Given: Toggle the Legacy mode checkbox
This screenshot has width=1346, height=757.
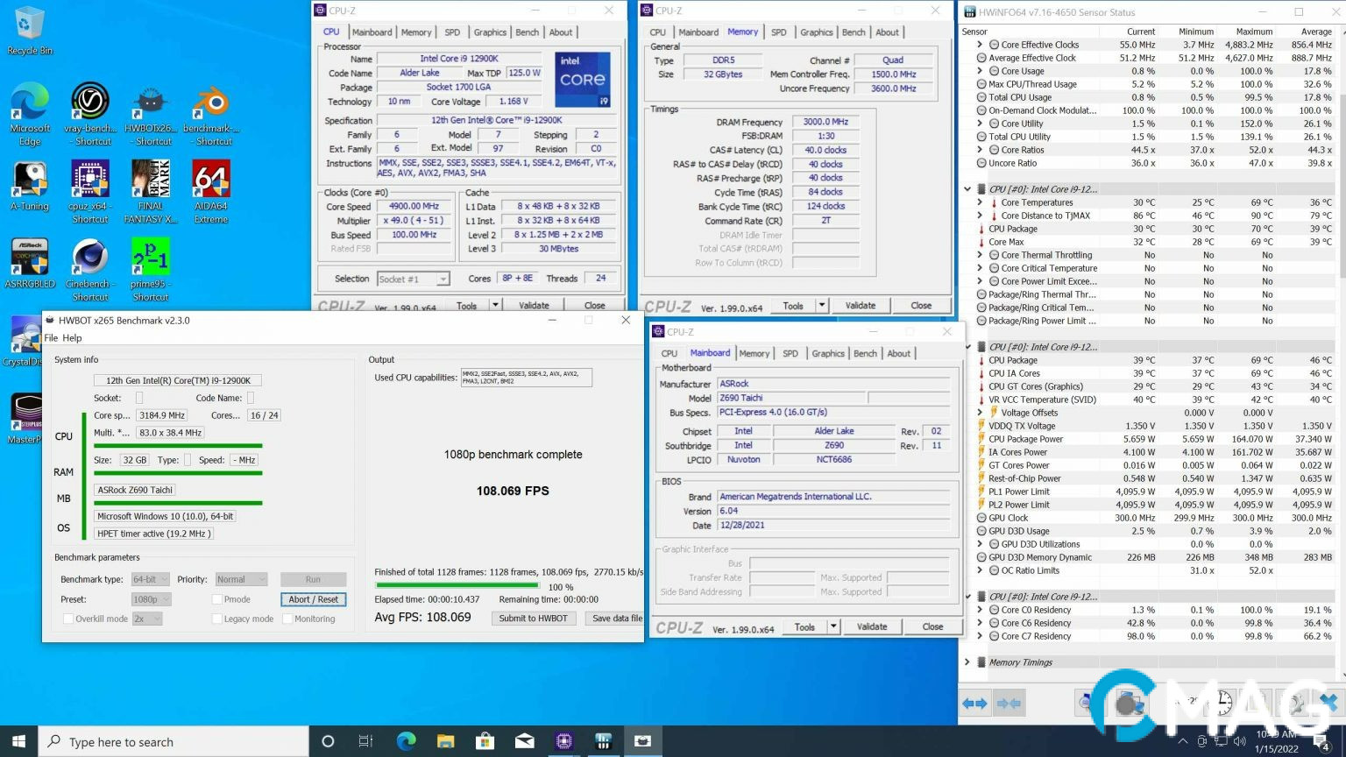Looking at the screenshot, I should [x=216, y=619].
